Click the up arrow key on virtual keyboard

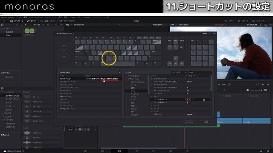pos(176,59)
